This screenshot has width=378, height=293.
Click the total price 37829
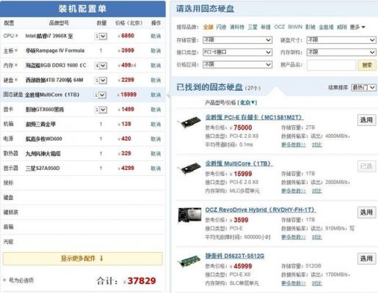tap(142, 281)
